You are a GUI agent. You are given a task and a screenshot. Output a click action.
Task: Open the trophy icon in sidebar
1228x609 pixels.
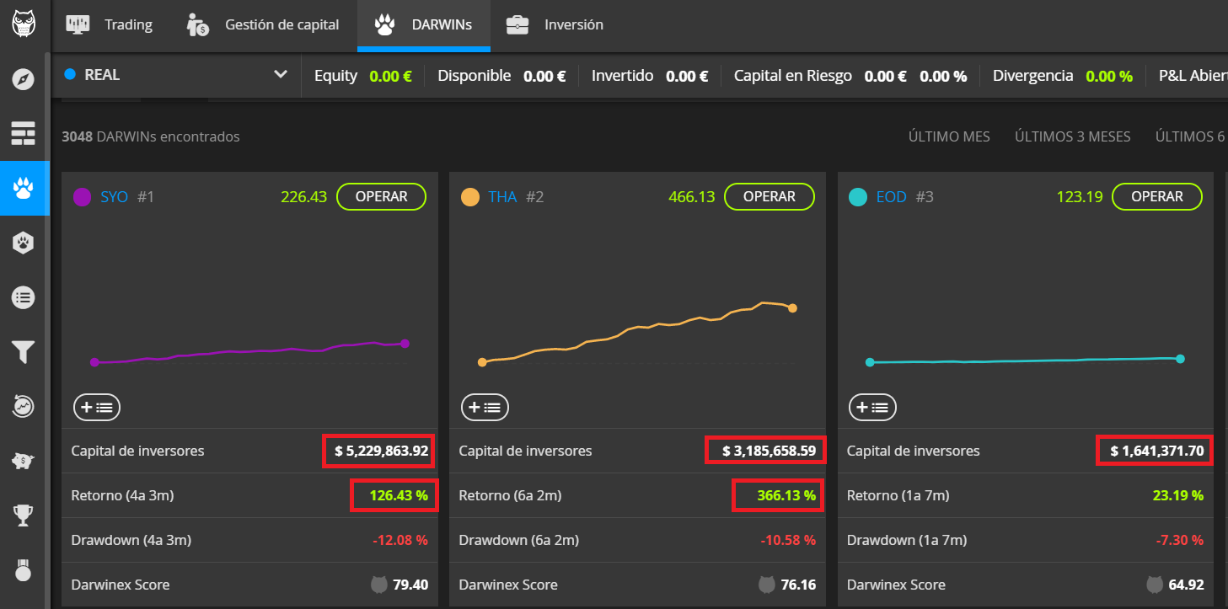24,516
